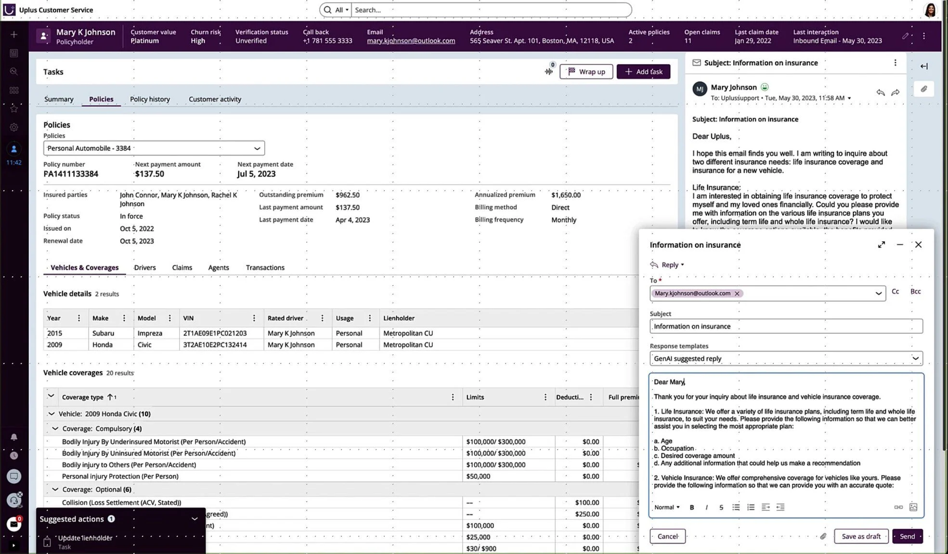Remove Mary.kjohnson@outlook.com recipient chip
948x554 pixels.
[x=737, y=294]
